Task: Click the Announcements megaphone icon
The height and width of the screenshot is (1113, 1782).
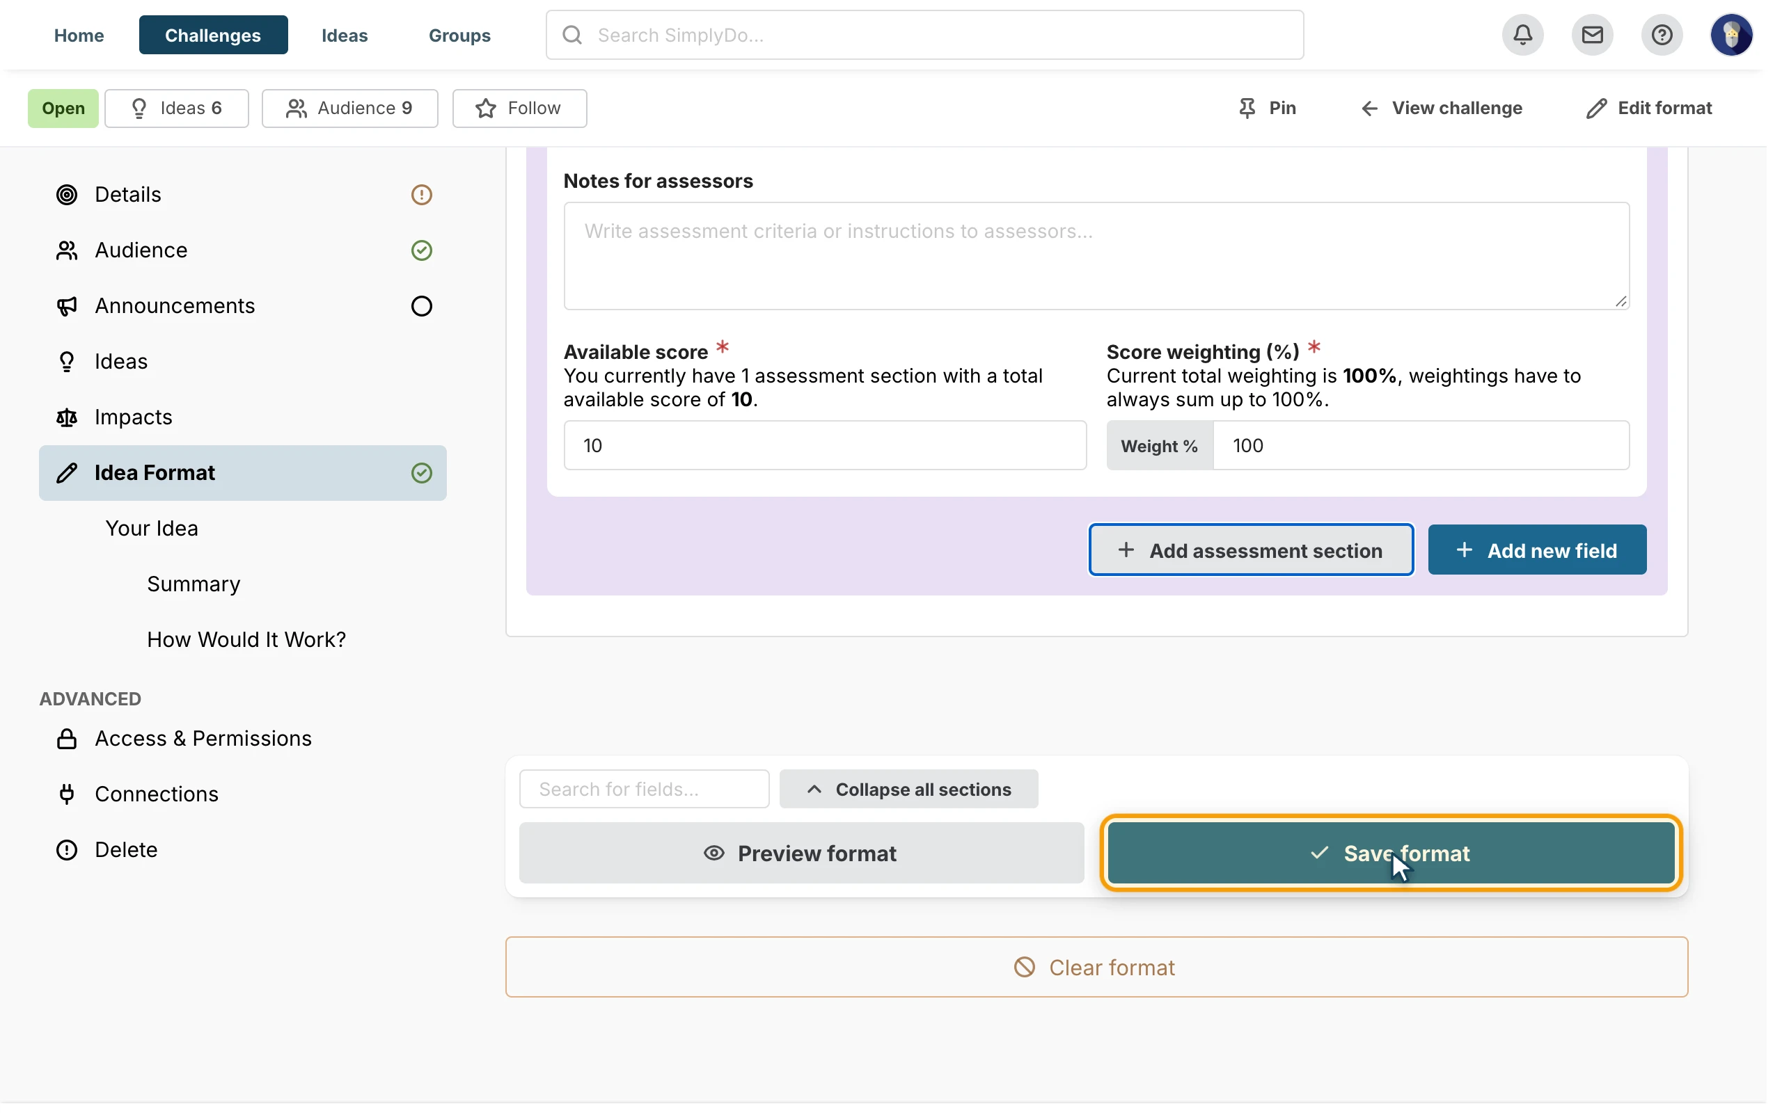Action: point(67,306)
